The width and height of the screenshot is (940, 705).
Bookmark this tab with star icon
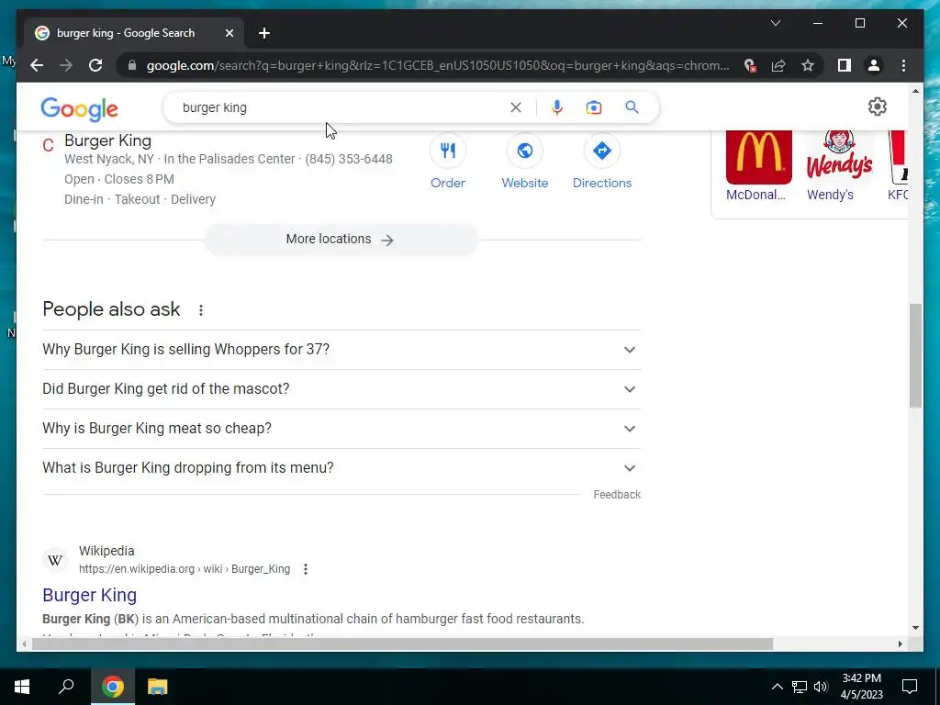[808, 65]
